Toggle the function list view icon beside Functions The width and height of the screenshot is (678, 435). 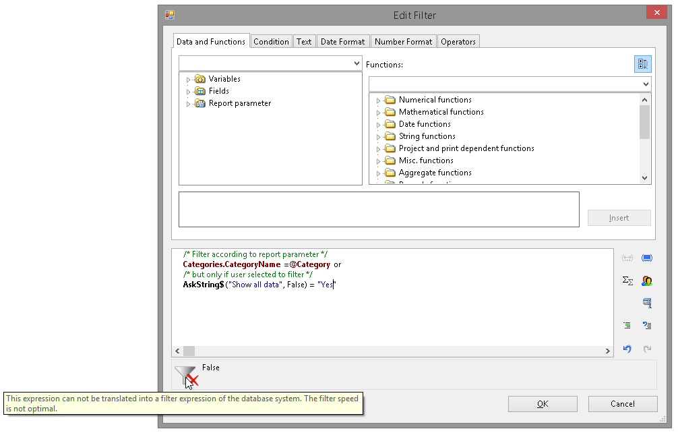(x=642, y=64)
